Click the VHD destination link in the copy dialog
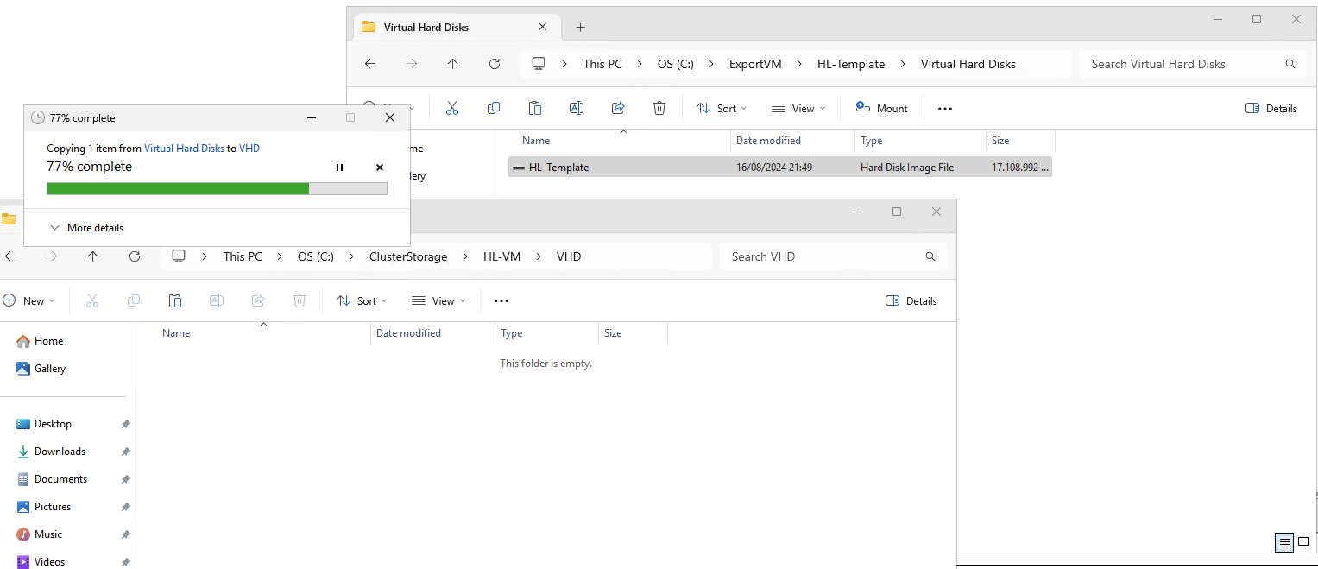Image resolution: width=1318 pixels, height=569 pixels. point(249,149)
